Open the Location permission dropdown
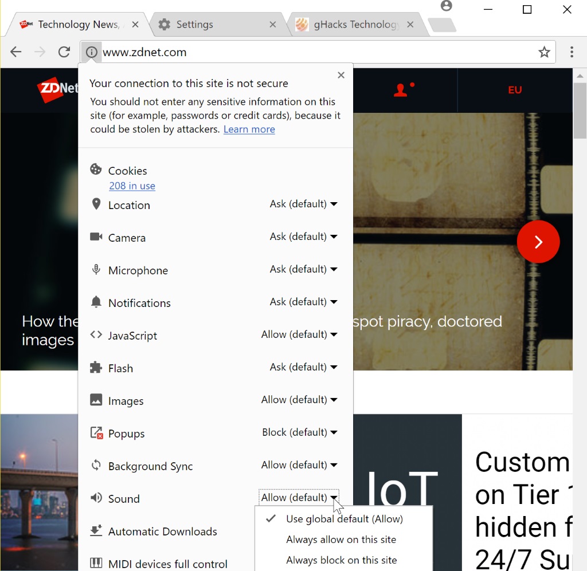 coord(303,204)
